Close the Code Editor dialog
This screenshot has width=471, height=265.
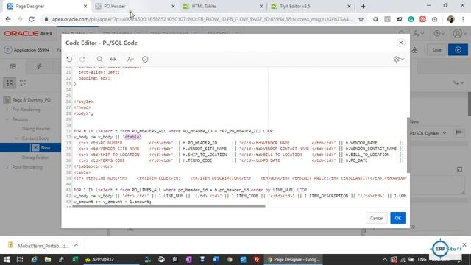click(400, 43)
